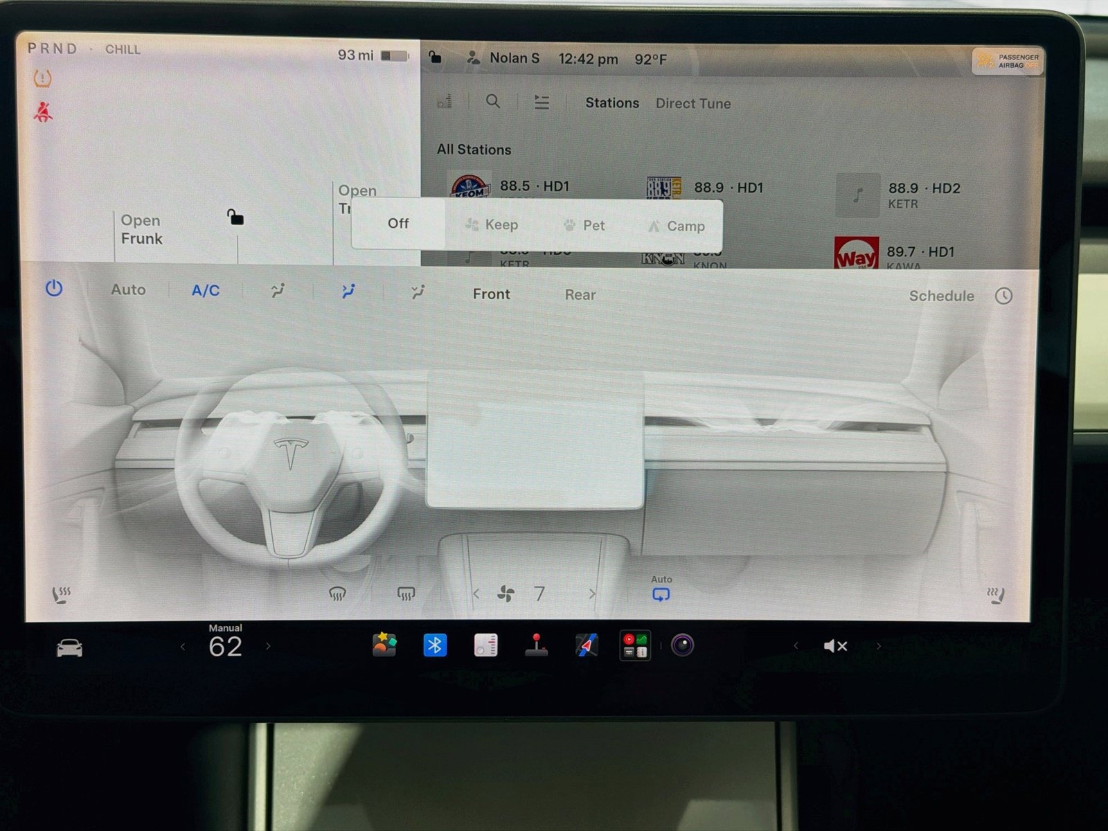Open the Nolan S driver profile
The width and height of the screenshot is (1108, 831).
503,58
